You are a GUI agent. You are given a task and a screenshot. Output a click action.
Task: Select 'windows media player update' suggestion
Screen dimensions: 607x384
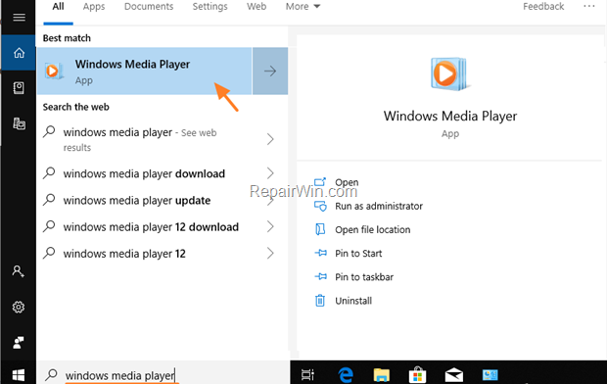click(137, 201)
